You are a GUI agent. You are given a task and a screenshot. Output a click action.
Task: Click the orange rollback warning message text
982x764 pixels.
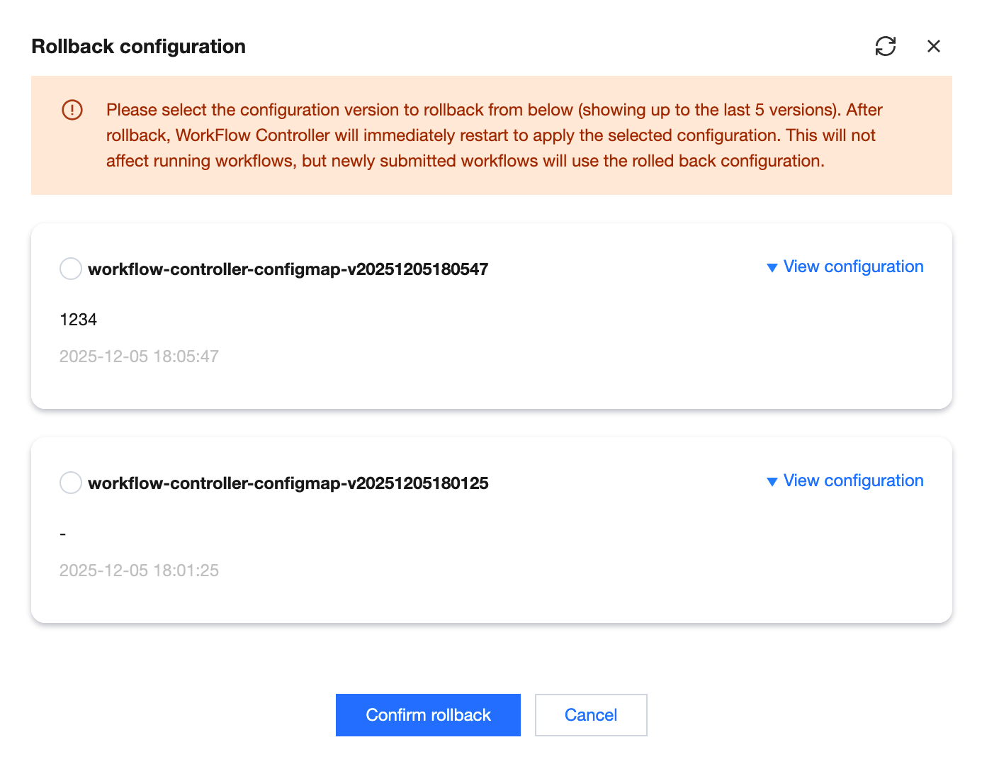pyautogui.click(x=493, y=135)
